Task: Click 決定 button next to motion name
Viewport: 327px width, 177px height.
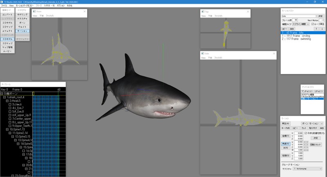Action: [320, 16]
